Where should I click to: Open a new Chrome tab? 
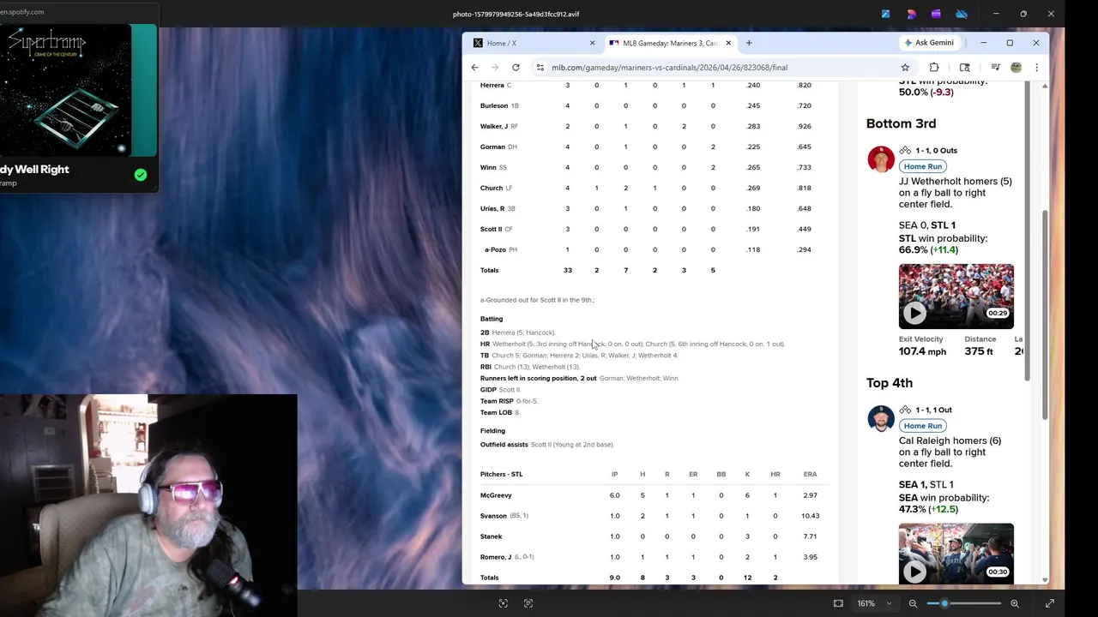point(749,43)
